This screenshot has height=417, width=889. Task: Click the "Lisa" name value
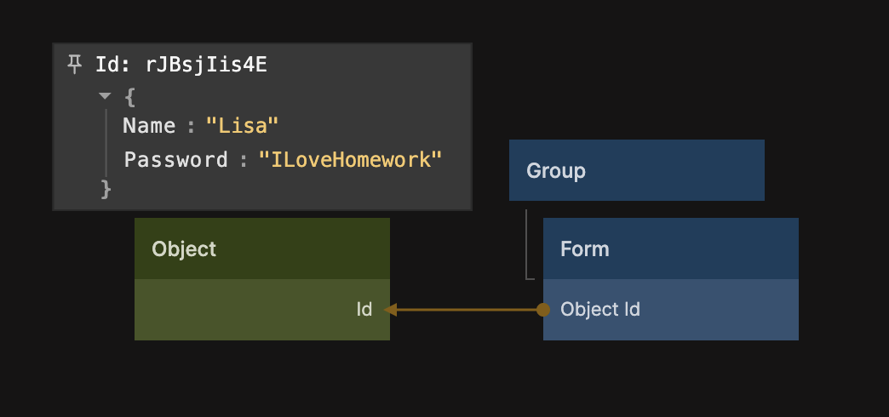pos(243,126)
